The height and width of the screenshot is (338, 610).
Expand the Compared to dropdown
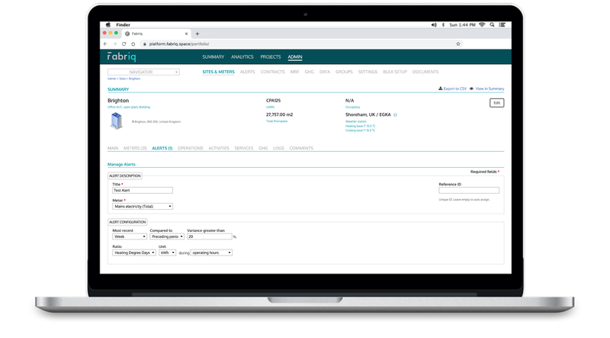167,237
